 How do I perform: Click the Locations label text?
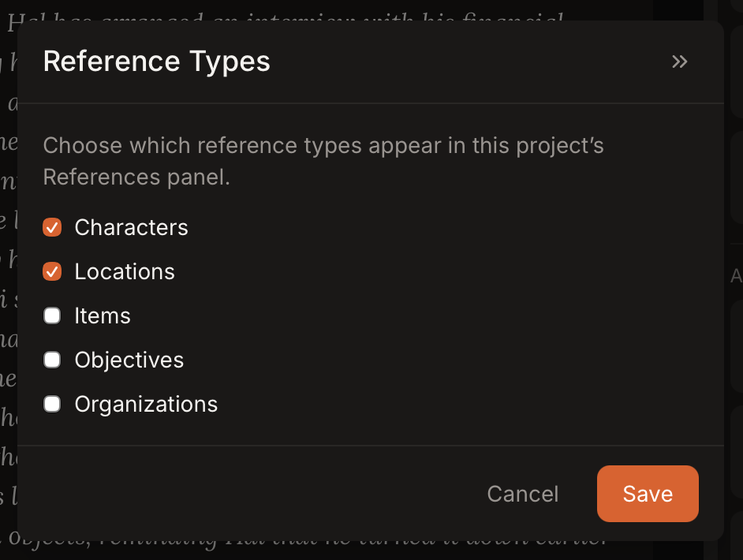click(124, 271)
